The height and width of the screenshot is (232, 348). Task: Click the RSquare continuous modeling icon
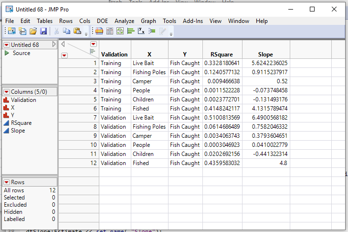point(6,123)
